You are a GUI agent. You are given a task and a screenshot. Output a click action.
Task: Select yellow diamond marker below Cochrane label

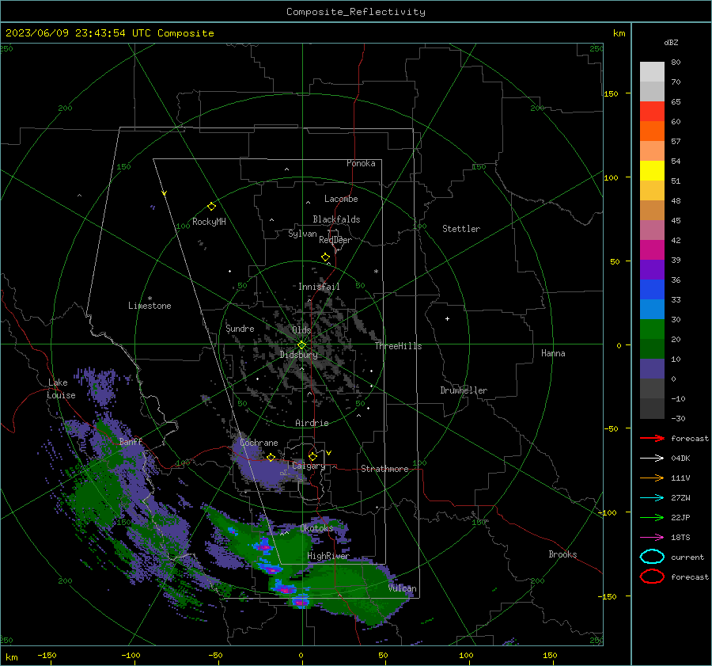point(271,457)
